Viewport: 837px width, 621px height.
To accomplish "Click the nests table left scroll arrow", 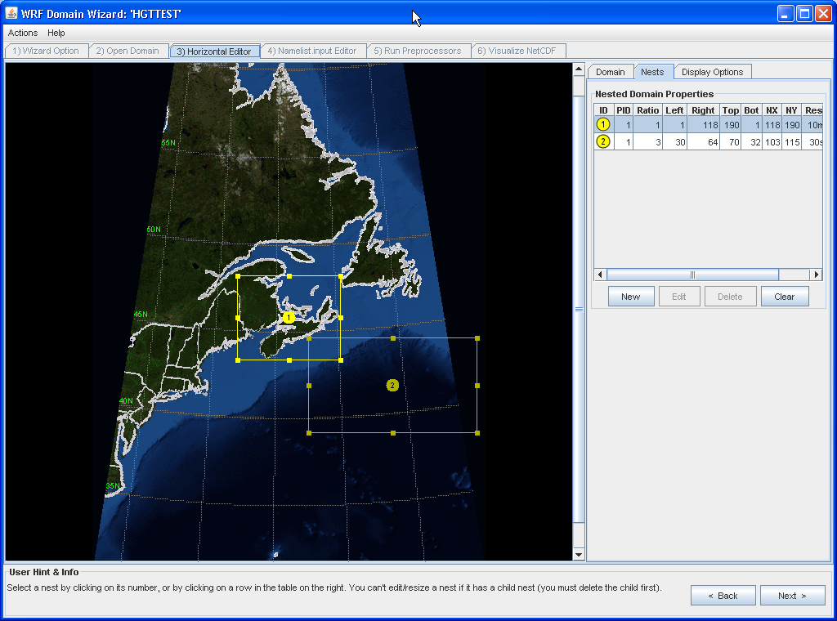I will click(x=600, y=275).
